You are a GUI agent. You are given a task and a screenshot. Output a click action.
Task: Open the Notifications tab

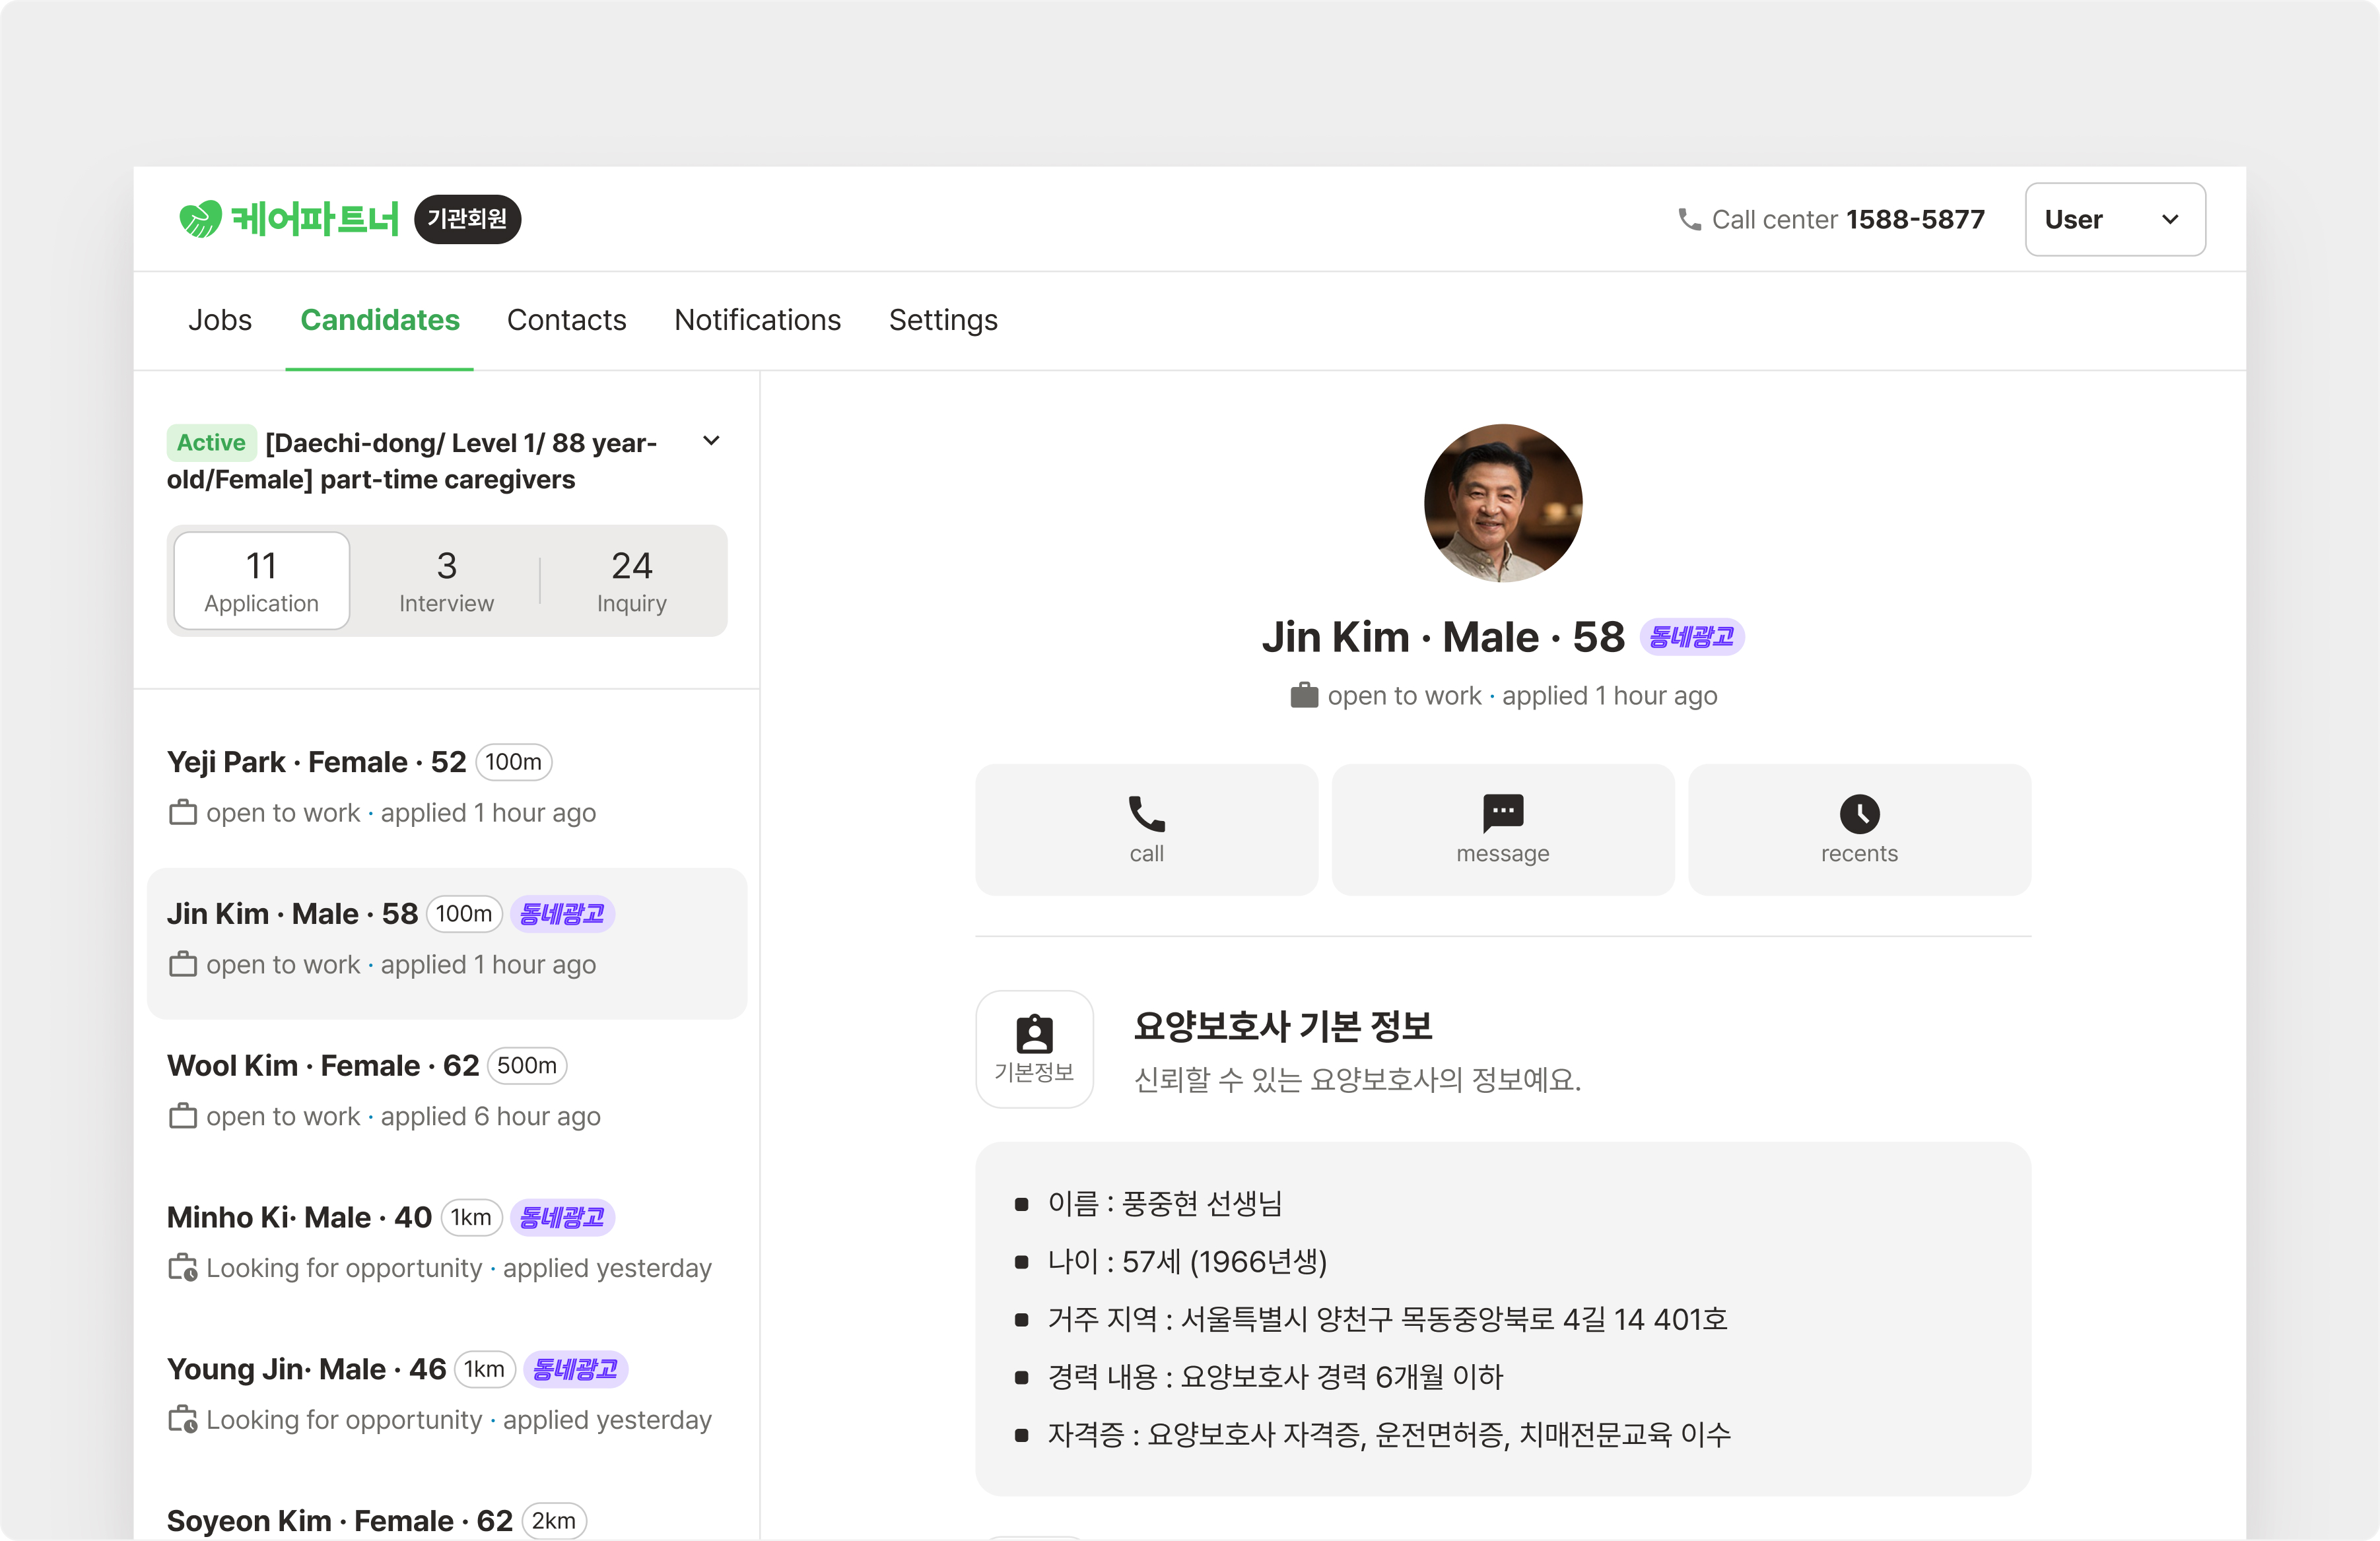click(757, 320)
